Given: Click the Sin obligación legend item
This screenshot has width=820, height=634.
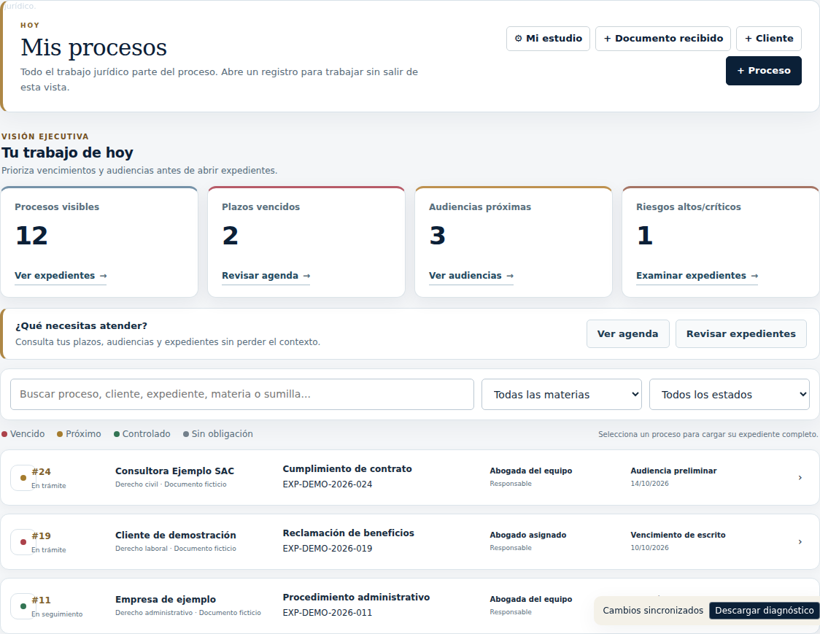Looking at the screenshot, I should pos(218,433).
